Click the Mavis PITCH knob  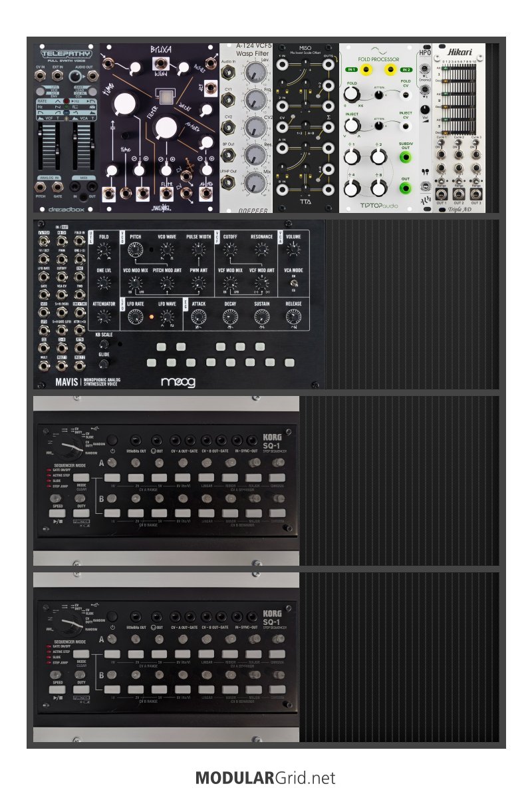135,250
